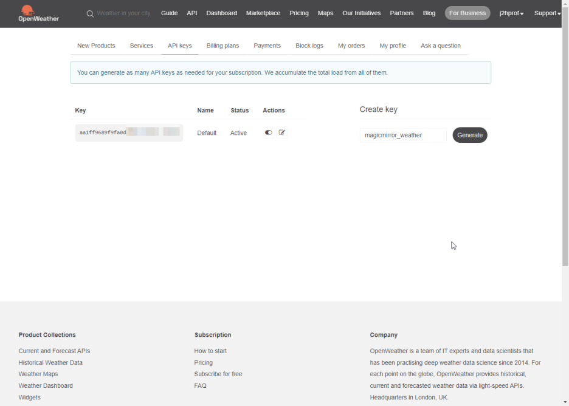Click the Name column header
The image size is (569, 406).
[x=205, y=110]
